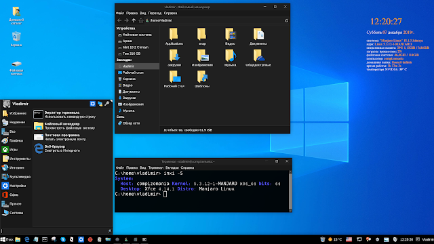
Task: Select vladimir bookmark in sidebar
Action: pos(137,66)
